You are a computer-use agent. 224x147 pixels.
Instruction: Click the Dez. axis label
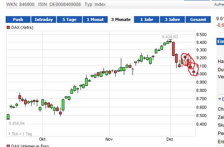[x=170, y=139]
